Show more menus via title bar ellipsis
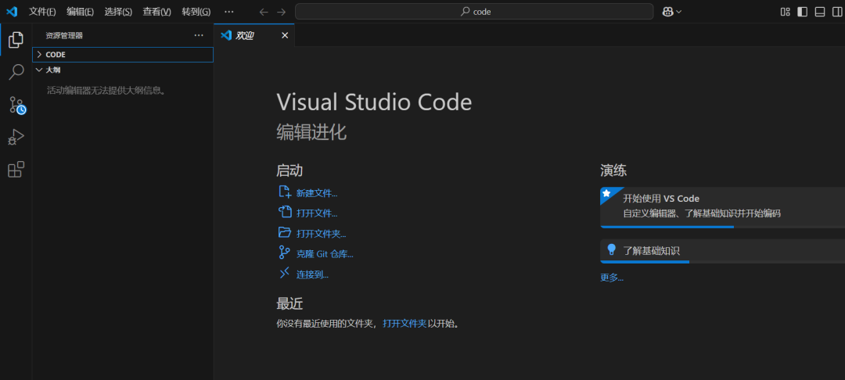 coord(229,12)
